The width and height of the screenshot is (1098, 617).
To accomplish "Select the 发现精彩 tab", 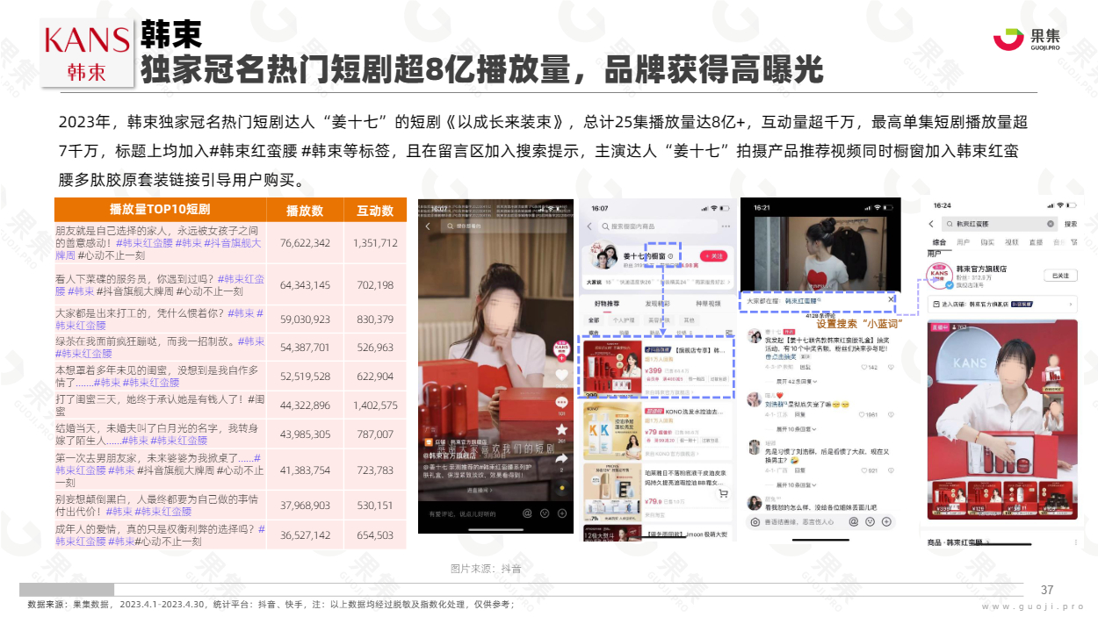I will pos(659,303).
